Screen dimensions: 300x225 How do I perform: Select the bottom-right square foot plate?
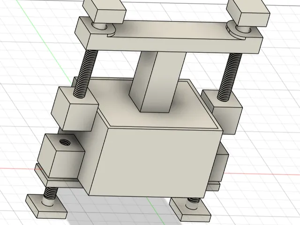click(x=190, y=210)
